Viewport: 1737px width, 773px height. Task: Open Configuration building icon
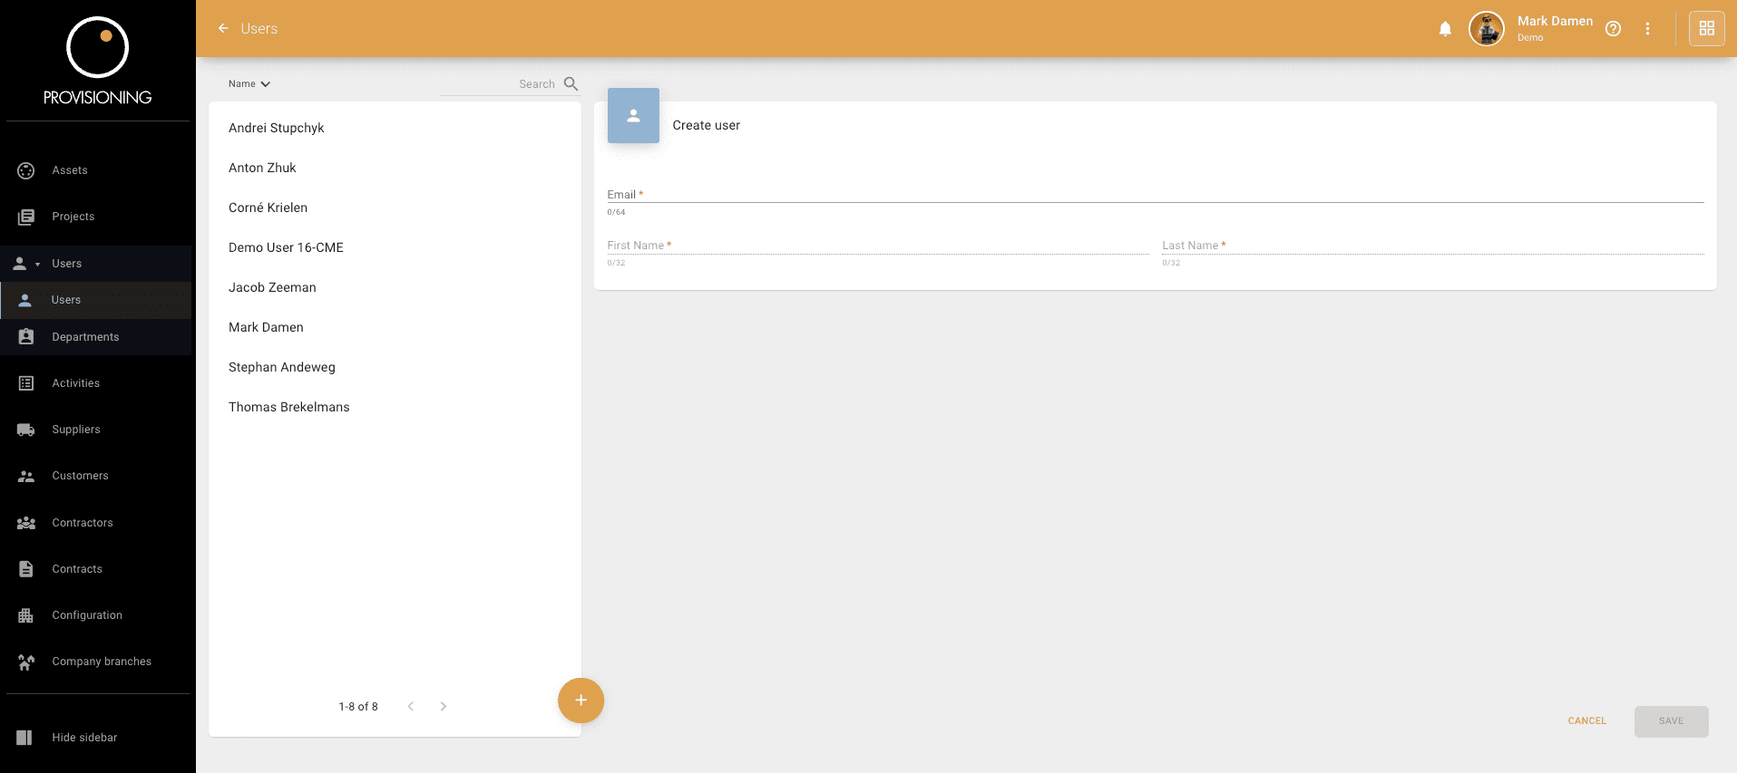click(x=26, y=615)
